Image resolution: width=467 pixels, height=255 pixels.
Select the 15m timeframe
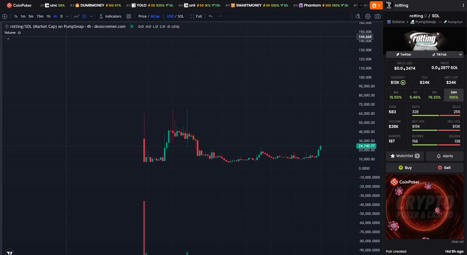[40, 16]
